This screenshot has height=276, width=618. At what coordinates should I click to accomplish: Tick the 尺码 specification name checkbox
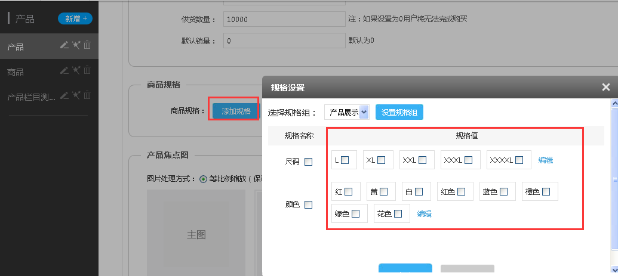308,162
